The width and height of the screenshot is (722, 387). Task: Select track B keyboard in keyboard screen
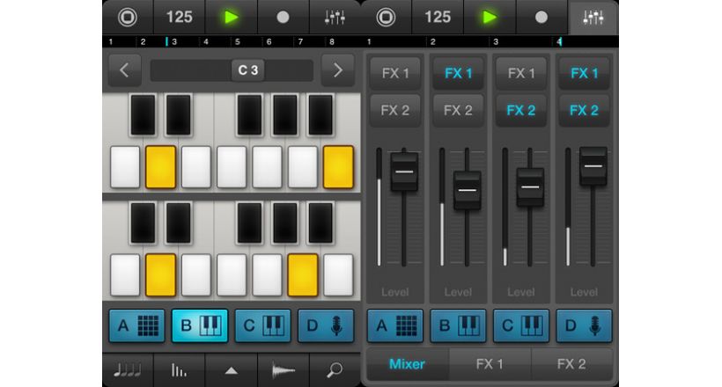tap(200, 325)
